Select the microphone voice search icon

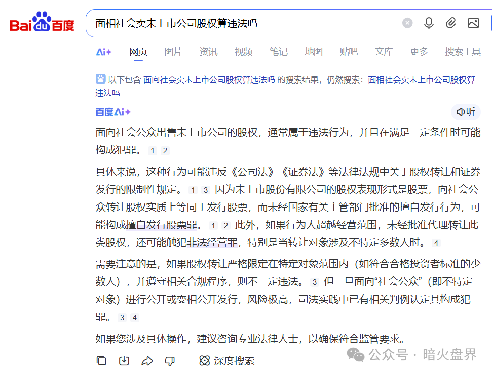(429, 23)
